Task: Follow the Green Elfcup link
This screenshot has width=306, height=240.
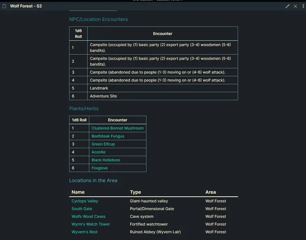Action: click(x=103, y=144)
